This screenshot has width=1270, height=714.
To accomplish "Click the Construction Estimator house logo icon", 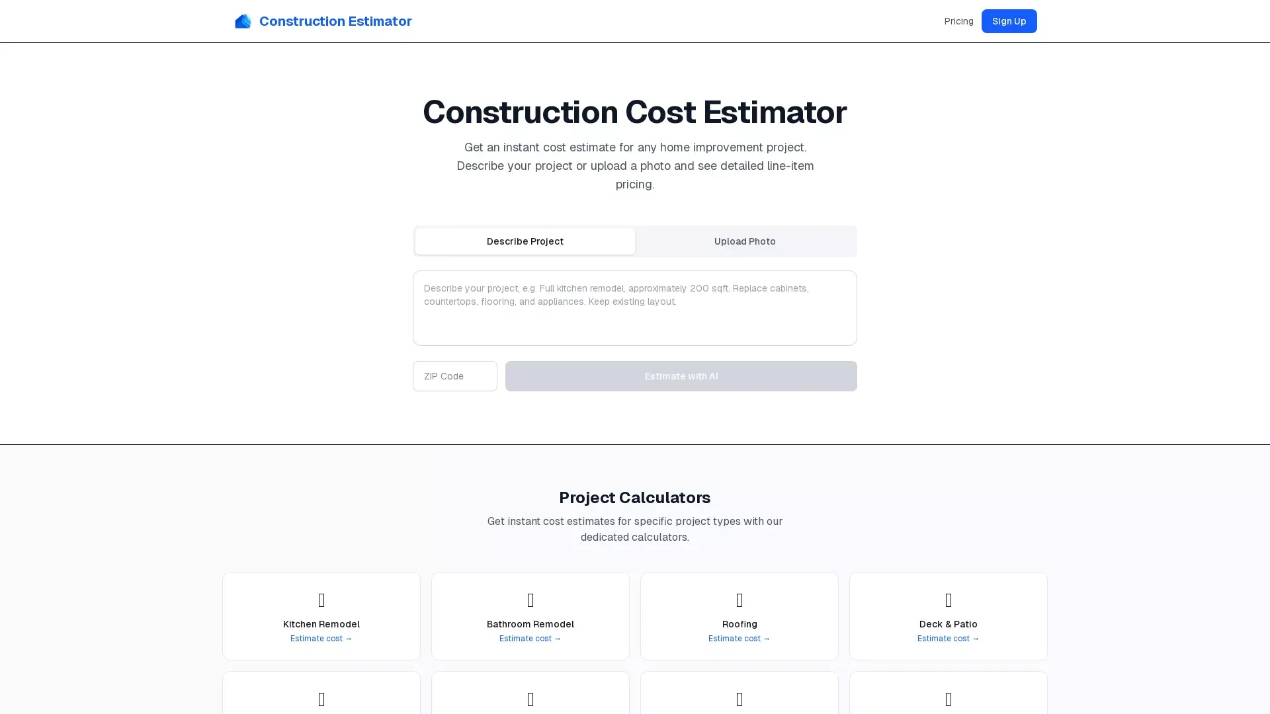I will click(243, 21).
